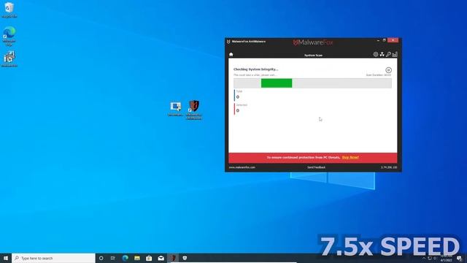The height and width of the screenshot is (263, 467).
Task: Open Task View on taskbar
Action: [x=113, y=258]
